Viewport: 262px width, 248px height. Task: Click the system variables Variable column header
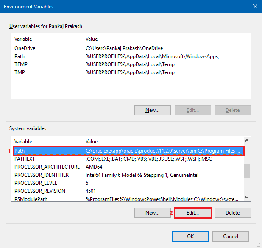coord(47,142)
